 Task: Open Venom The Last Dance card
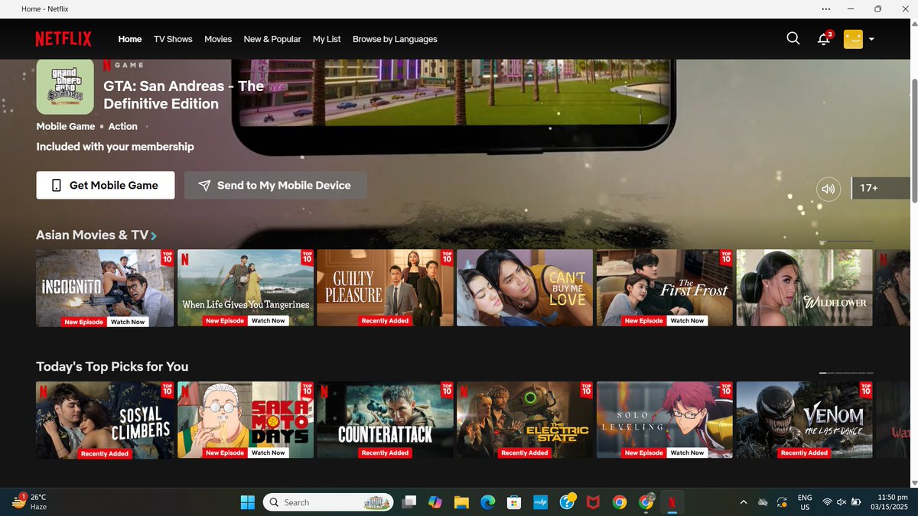click(x=804, y=420)
